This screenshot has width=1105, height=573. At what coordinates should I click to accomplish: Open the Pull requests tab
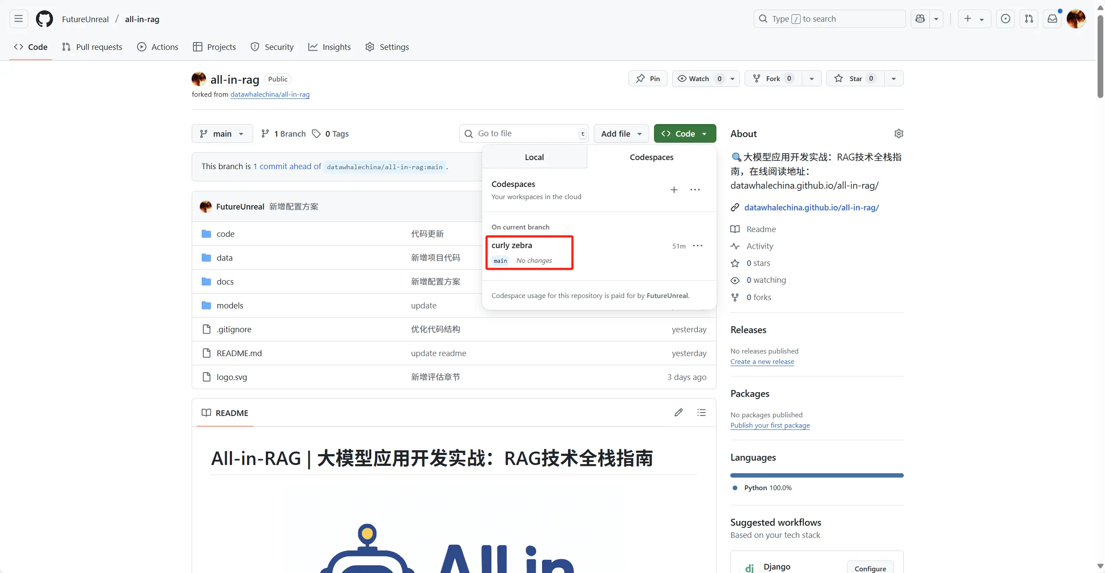92,47
